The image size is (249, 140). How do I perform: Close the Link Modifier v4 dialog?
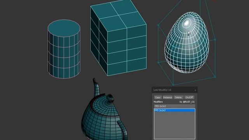tap(195, 90)
